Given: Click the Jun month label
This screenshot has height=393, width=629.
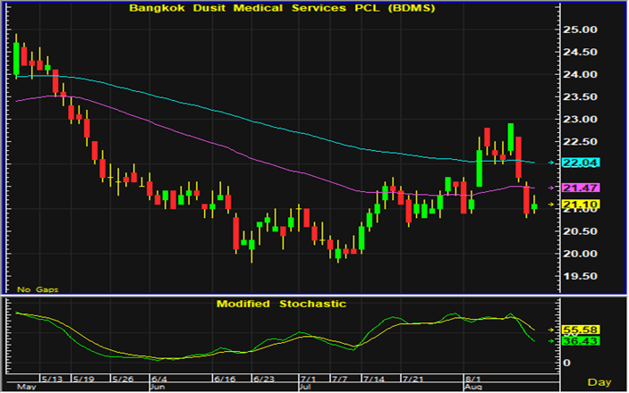Looking at the screenshot, I should click(x=157, y=388).
